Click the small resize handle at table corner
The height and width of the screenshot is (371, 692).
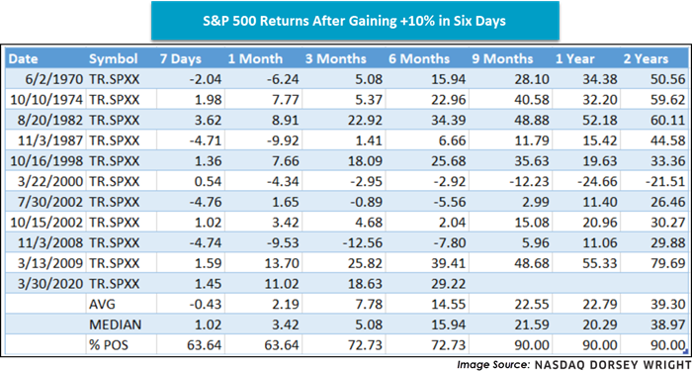tap(686, 351)
